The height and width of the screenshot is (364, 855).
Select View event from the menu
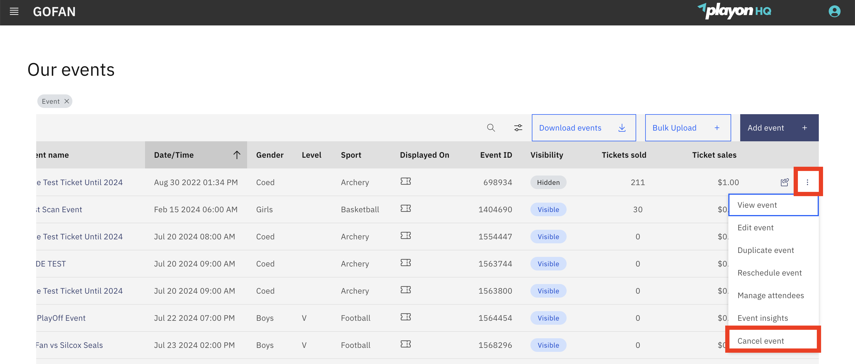pyautogui.click(x=773, y=205)
